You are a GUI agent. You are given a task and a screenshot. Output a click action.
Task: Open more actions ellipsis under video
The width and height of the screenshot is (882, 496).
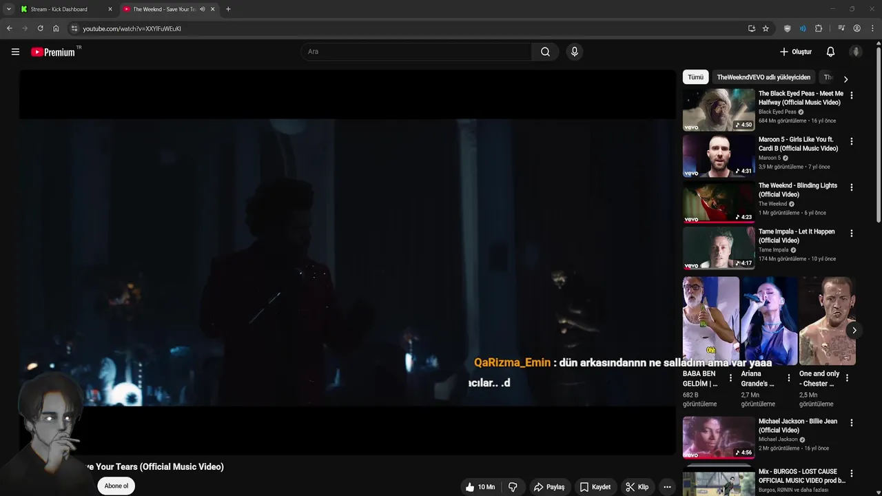[x=667, y=487]
